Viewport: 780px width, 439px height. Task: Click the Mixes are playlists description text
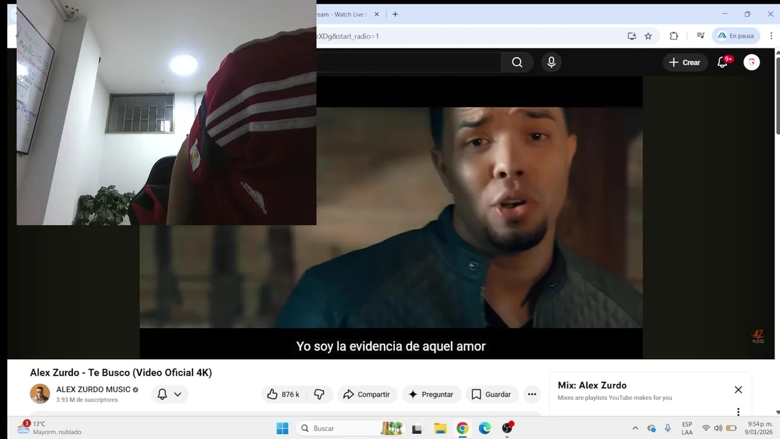click(614, 398)
